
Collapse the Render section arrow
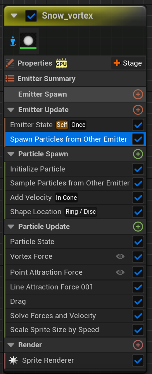(x=11, y=345)
